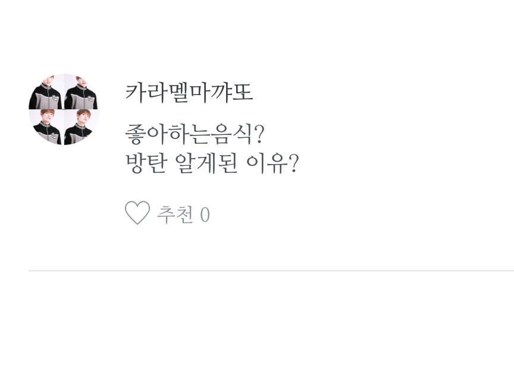
Task: Click the word 방탄 in the comment
Action: (146, 163)
